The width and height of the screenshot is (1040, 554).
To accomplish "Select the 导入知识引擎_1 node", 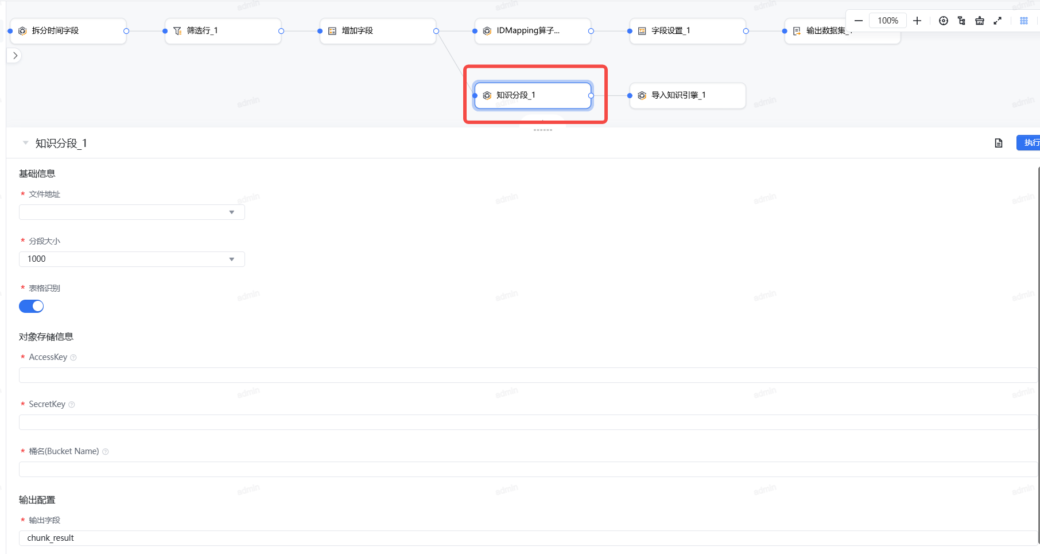I will (688, 95).
